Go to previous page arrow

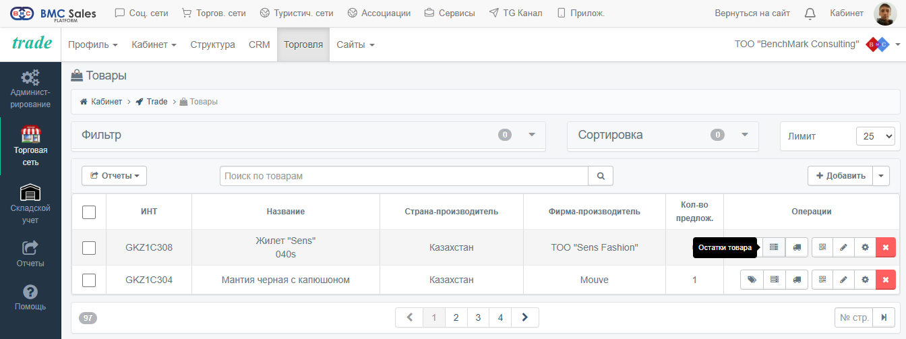(x=409, y=317)
